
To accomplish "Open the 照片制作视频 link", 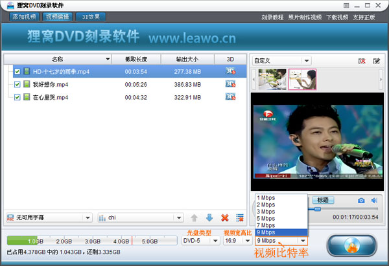I will pyautogui.click(x=305, y=17).
